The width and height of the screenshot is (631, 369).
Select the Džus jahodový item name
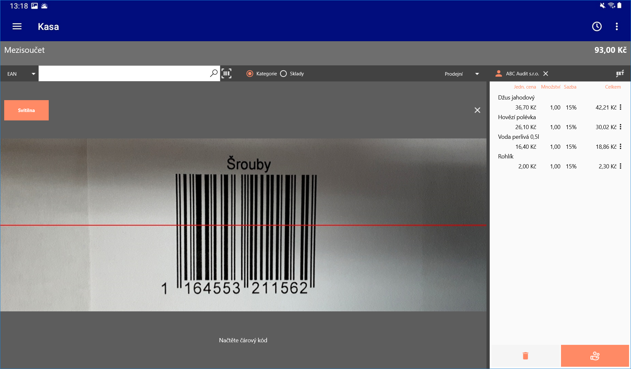(x=516, y=97)
